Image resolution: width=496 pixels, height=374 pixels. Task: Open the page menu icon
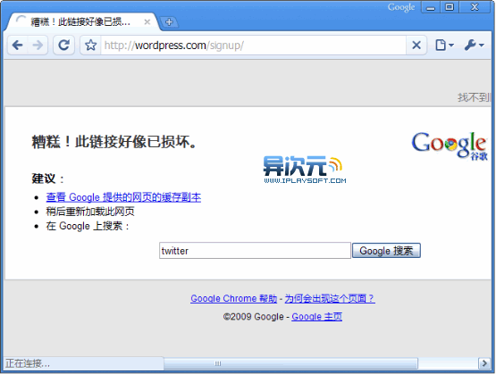click(x=444, y=46)
